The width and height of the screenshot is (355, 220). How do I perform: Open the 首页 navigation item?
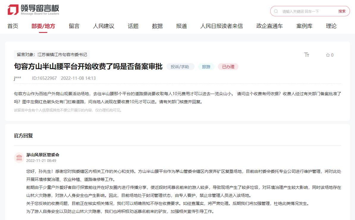coord(13,26)
